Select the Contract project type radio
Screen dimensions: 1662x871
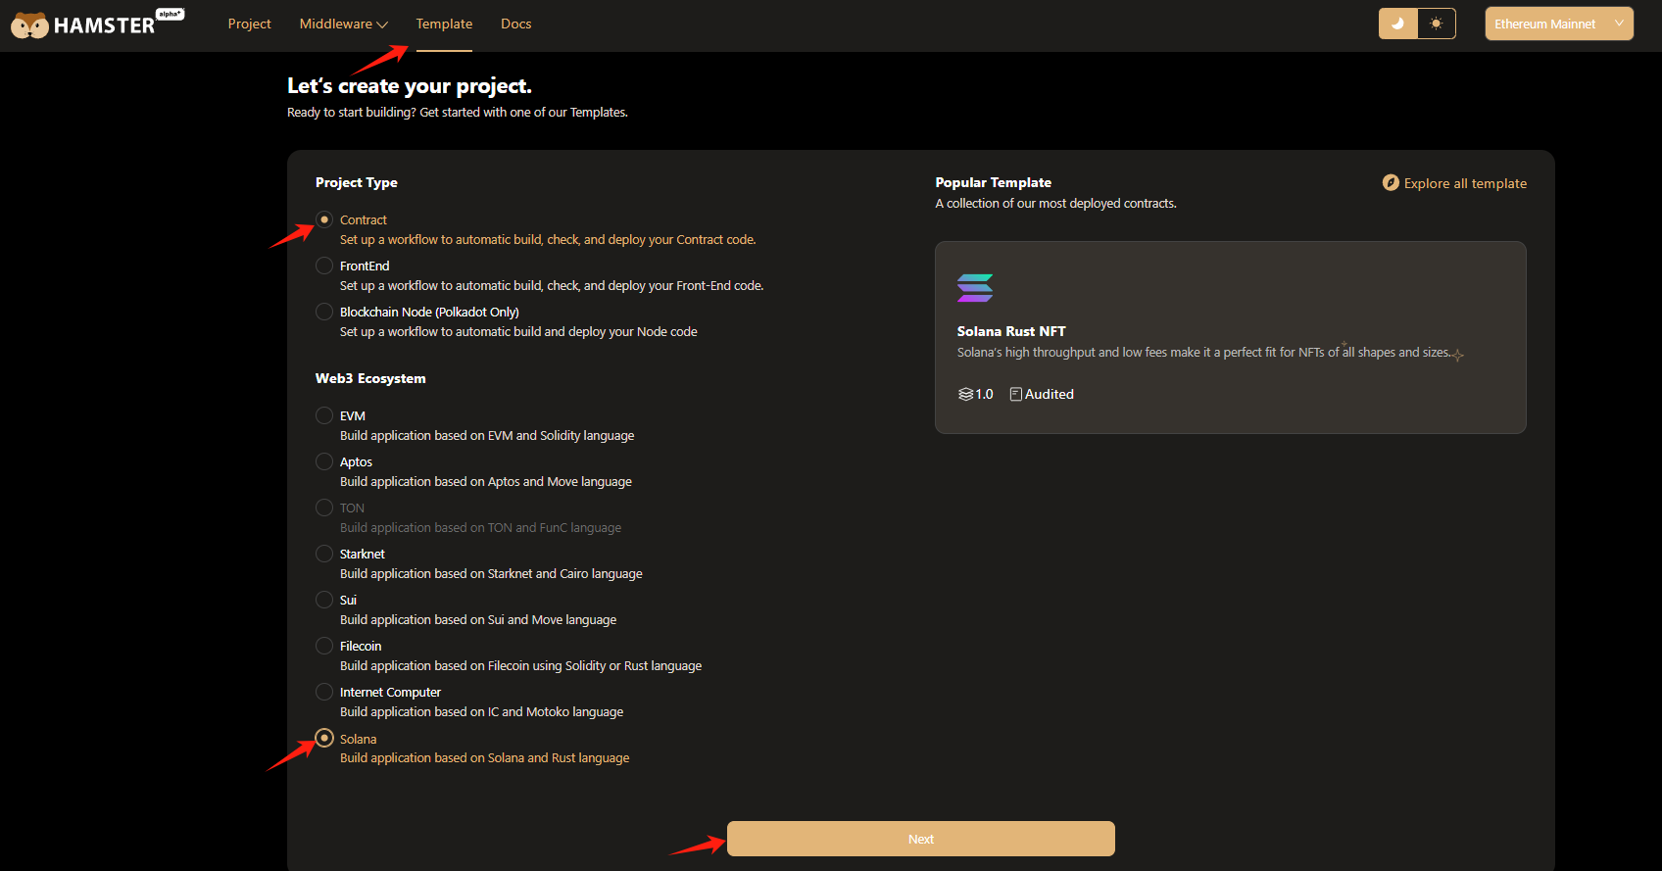click(x=324, y=219)
